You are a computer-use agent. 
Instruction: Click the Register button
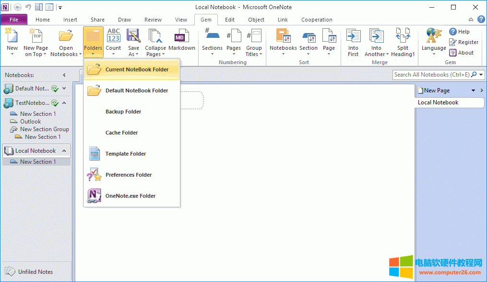point(463,42)
